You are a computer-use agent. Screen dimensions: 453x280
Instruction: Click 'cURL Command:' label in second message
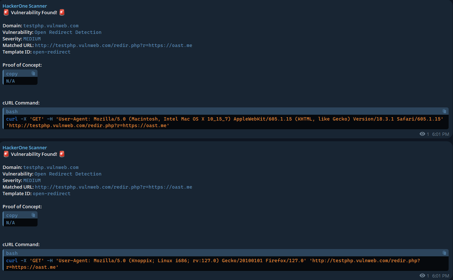click(21, 245)
